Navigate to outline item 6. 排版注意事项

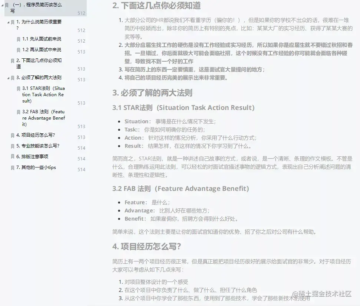[32, 157]
